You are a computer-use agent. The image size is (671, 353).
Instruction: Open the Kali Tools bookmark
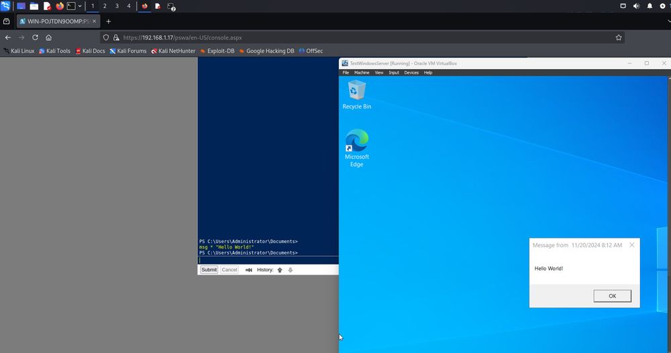point(54,51)
